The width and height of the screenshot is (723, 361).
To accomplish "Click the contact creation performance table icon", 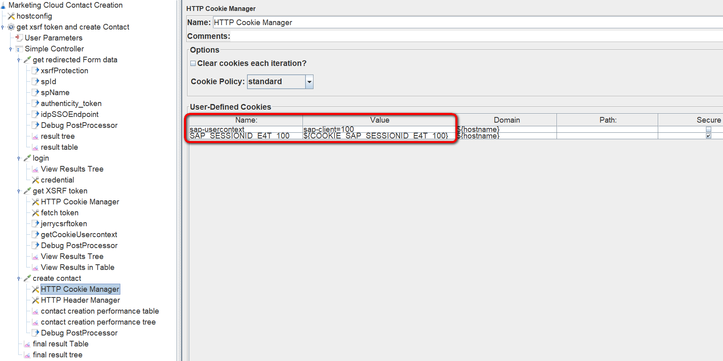I will (x=36, y=311).
